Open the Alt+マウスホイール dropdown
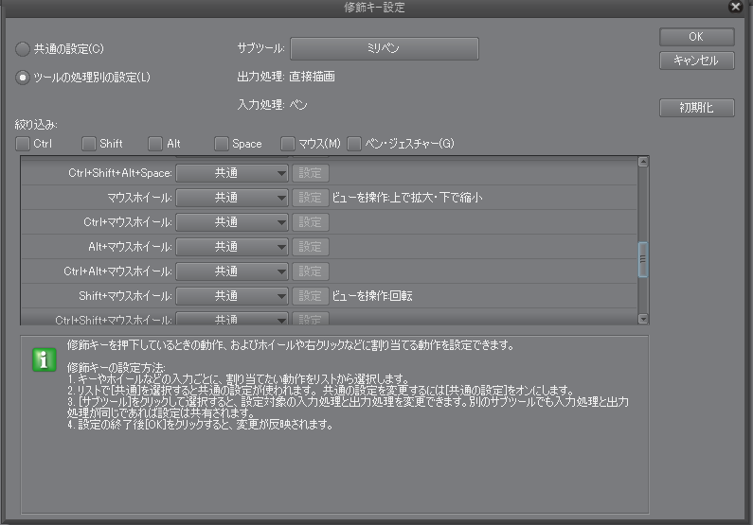The height and width of the screenshot is (525, 753). pyautogui.click(x=231, y=247)
